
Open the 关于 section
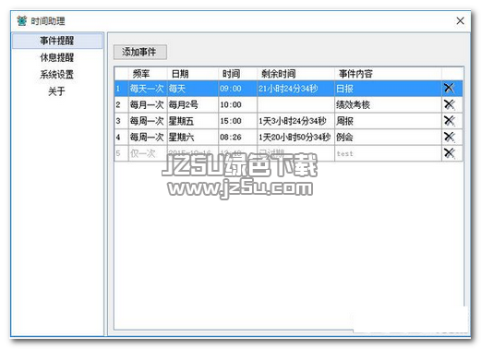57,91
